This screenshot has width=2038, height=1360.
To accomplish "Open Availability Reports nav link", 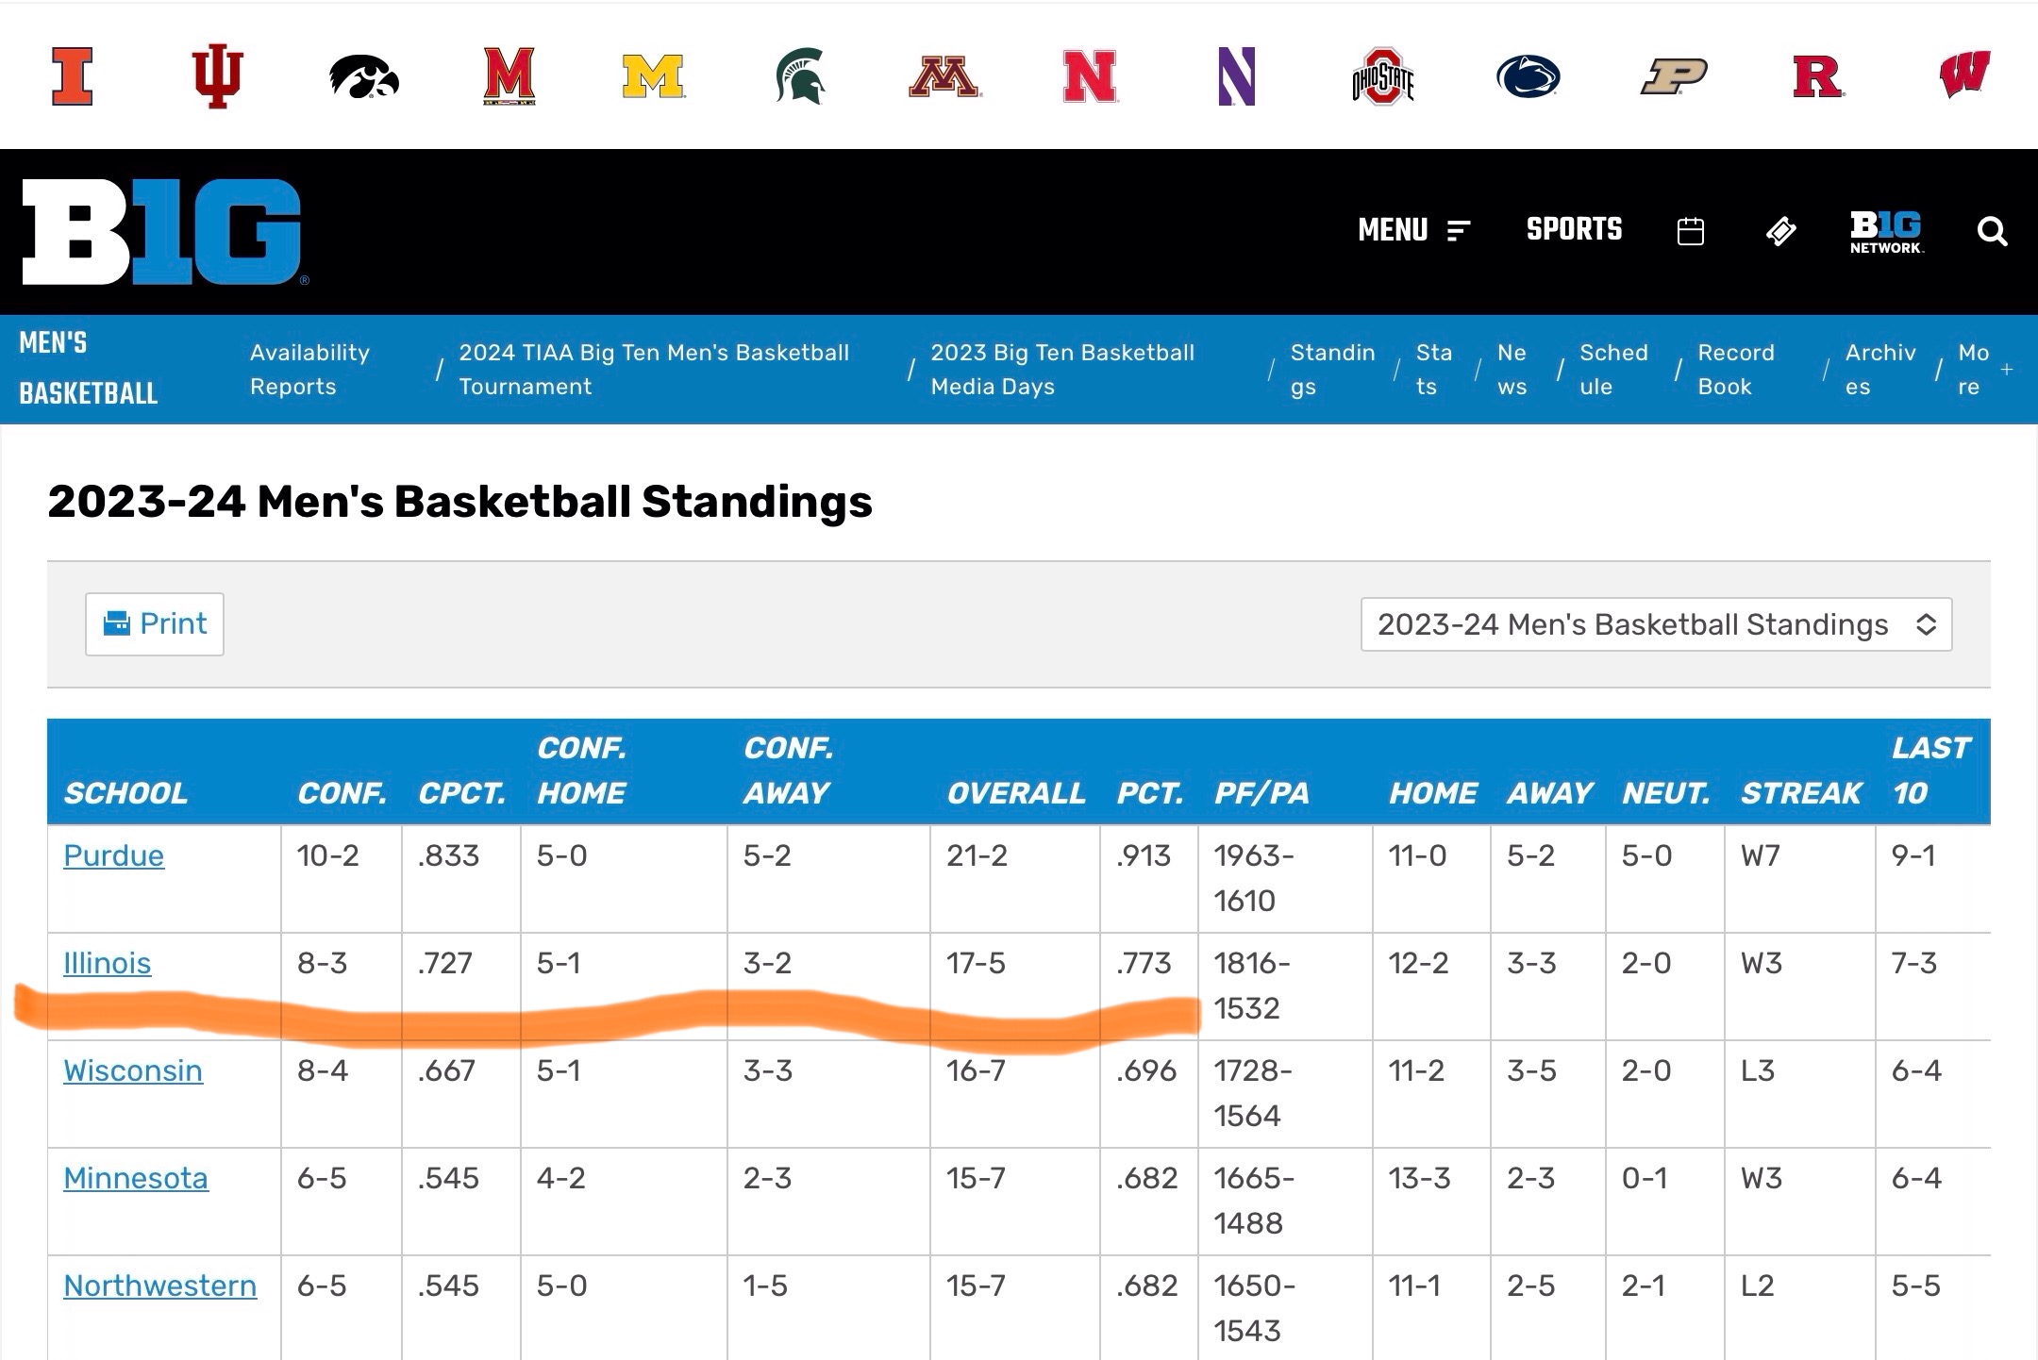I will pyautogui.click(x=309, y=370).
